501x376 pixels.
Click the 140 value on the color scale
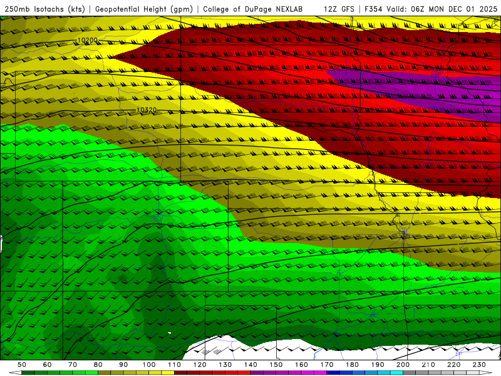[251, 365]
